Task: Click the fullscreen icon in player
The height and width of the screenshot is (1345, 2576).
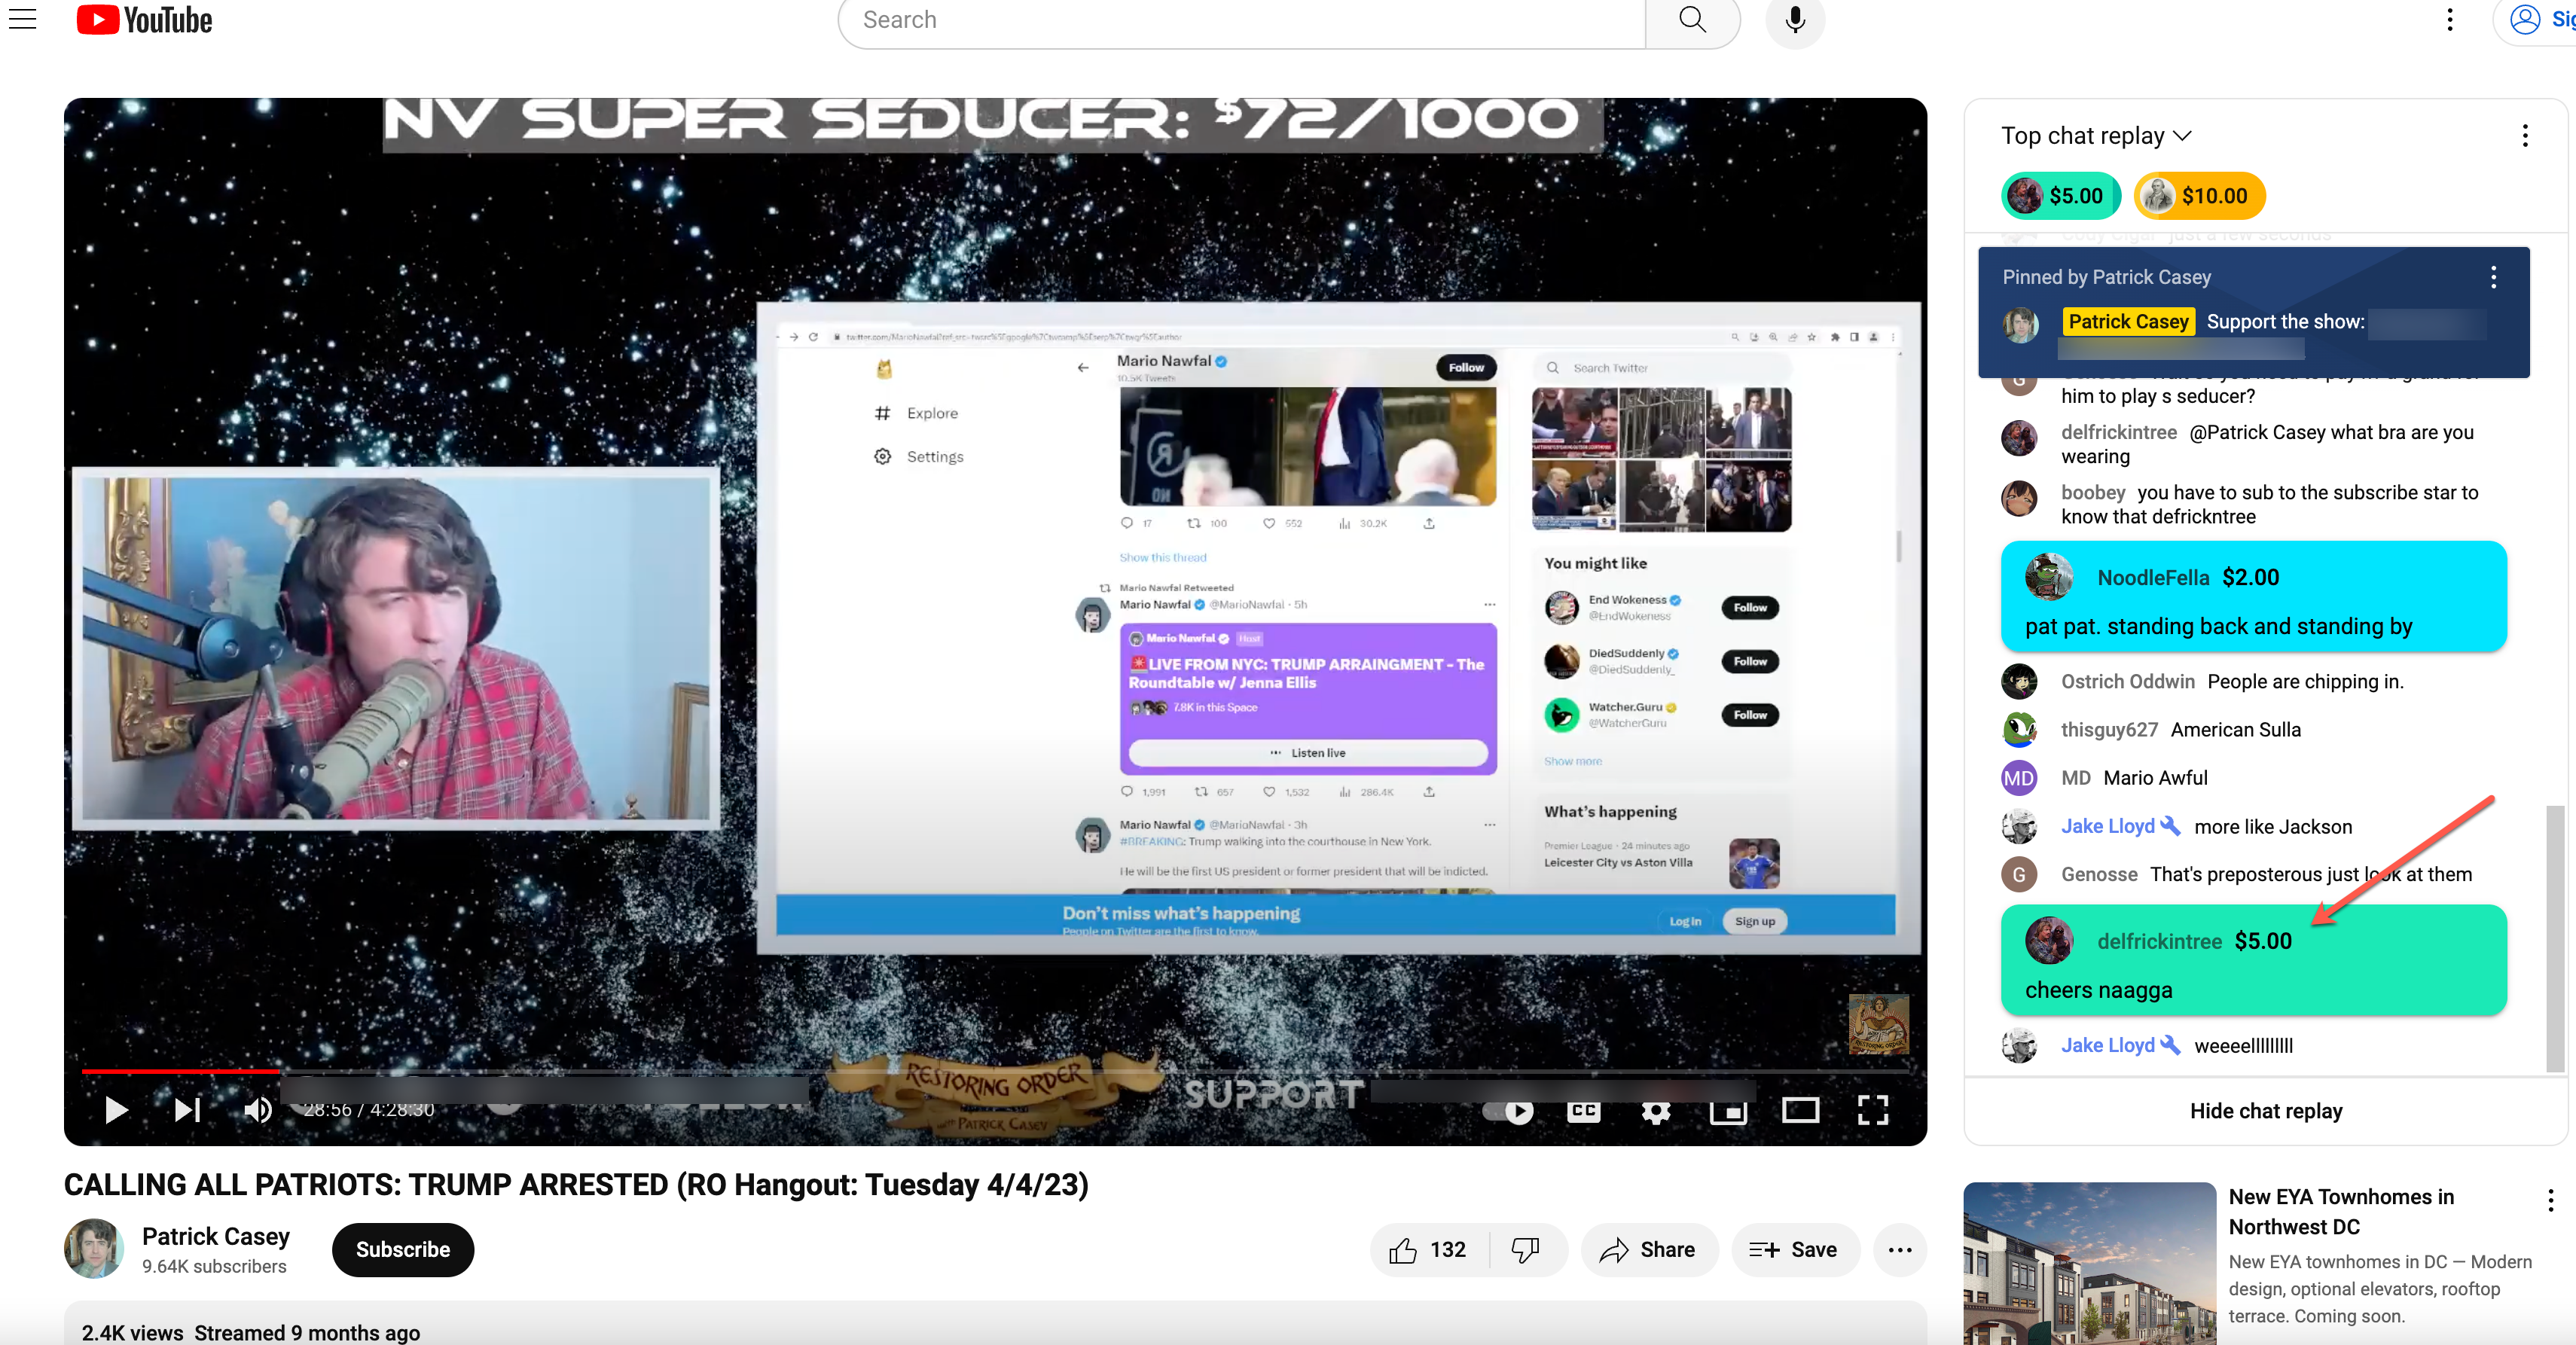Action: pyautogui.click(x=1872, y=1110)
